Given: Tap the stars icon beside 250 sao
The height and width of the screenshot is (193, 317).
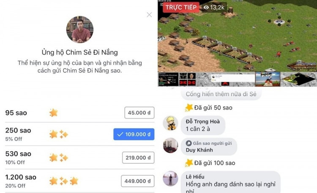Looking at the screenshot, I should tap(59, 134).
